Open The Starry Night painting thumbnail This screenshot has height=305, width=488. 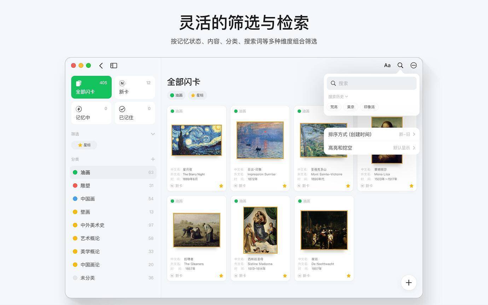(x=197, y=140)
